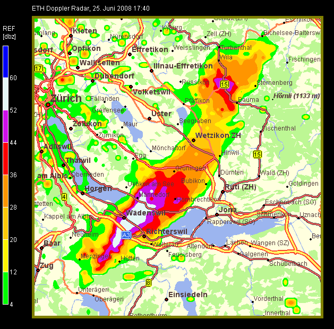
Task: Click the route 17 road shield
Action: [x=39, y=69]
